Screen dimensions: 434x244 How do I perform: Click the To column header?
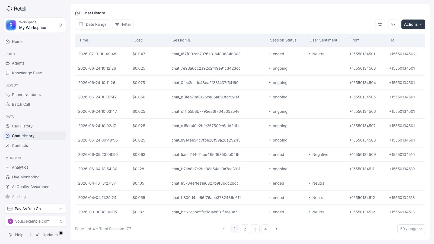[x=392, y=40]
